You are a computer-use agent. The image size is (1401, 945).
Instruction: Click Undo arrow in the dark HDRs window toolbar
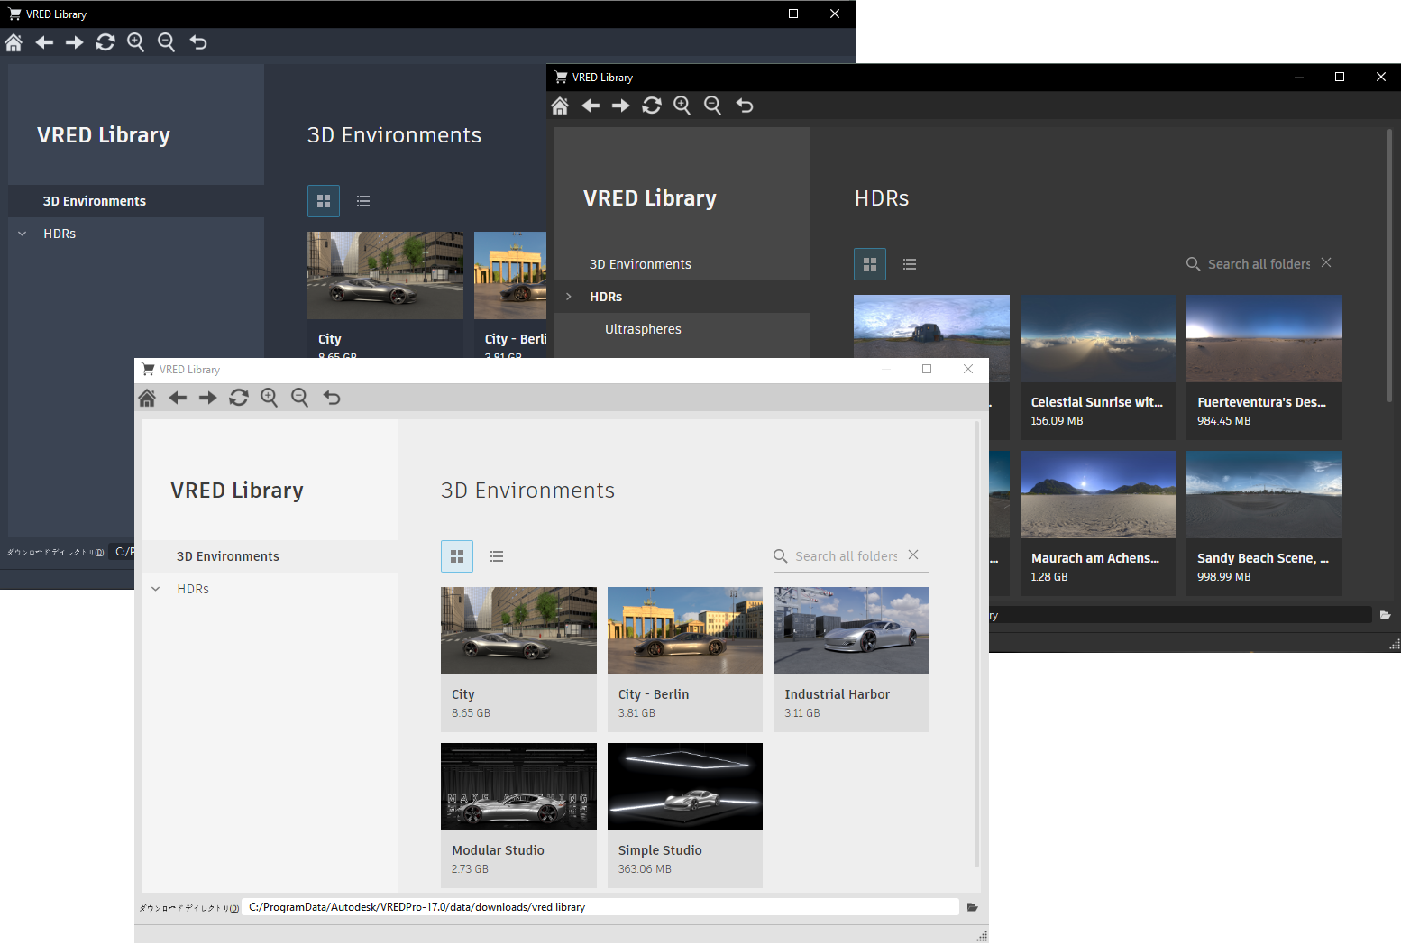pyautogui.click(x=745, y=106)
